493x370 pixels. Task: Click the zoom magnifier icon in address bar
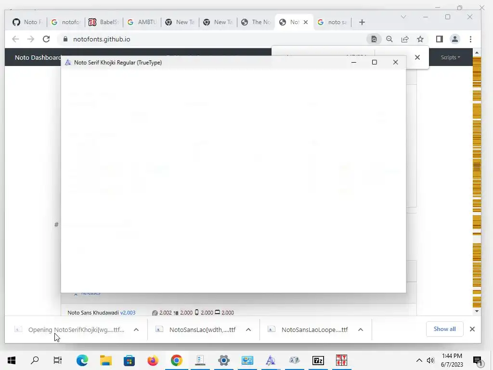[x=389, y=39]
